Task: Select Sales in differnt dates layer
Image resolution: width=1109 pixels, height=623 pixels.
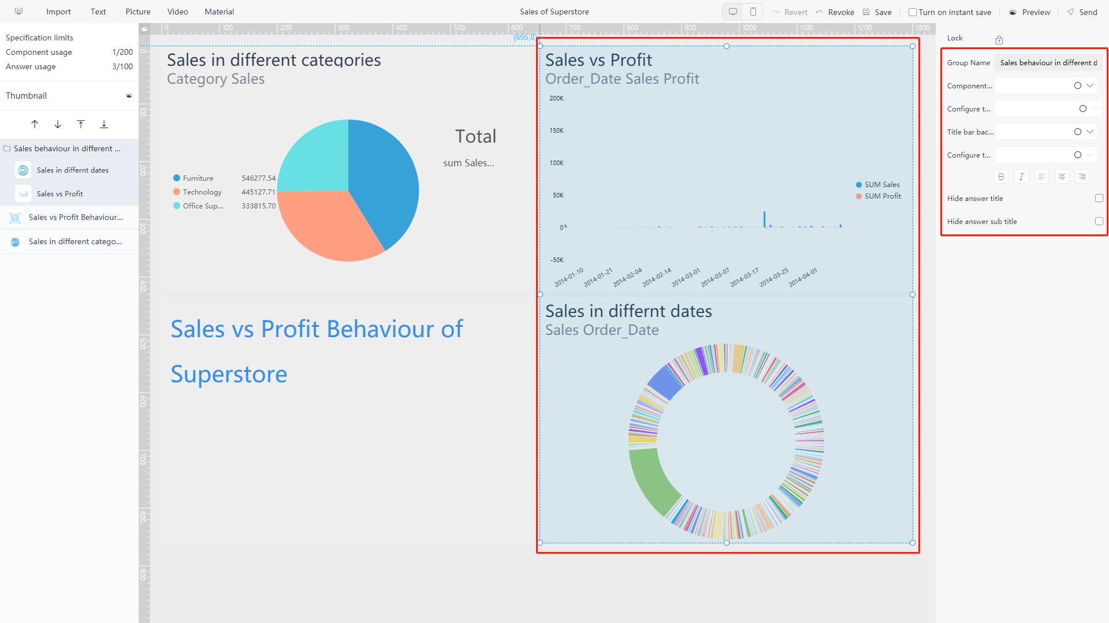Action: pos(69,170)
